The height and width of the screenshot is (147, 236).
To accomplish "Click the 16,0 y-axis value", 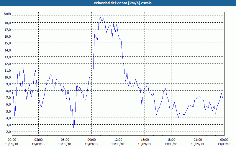I will tap(8, 36).
